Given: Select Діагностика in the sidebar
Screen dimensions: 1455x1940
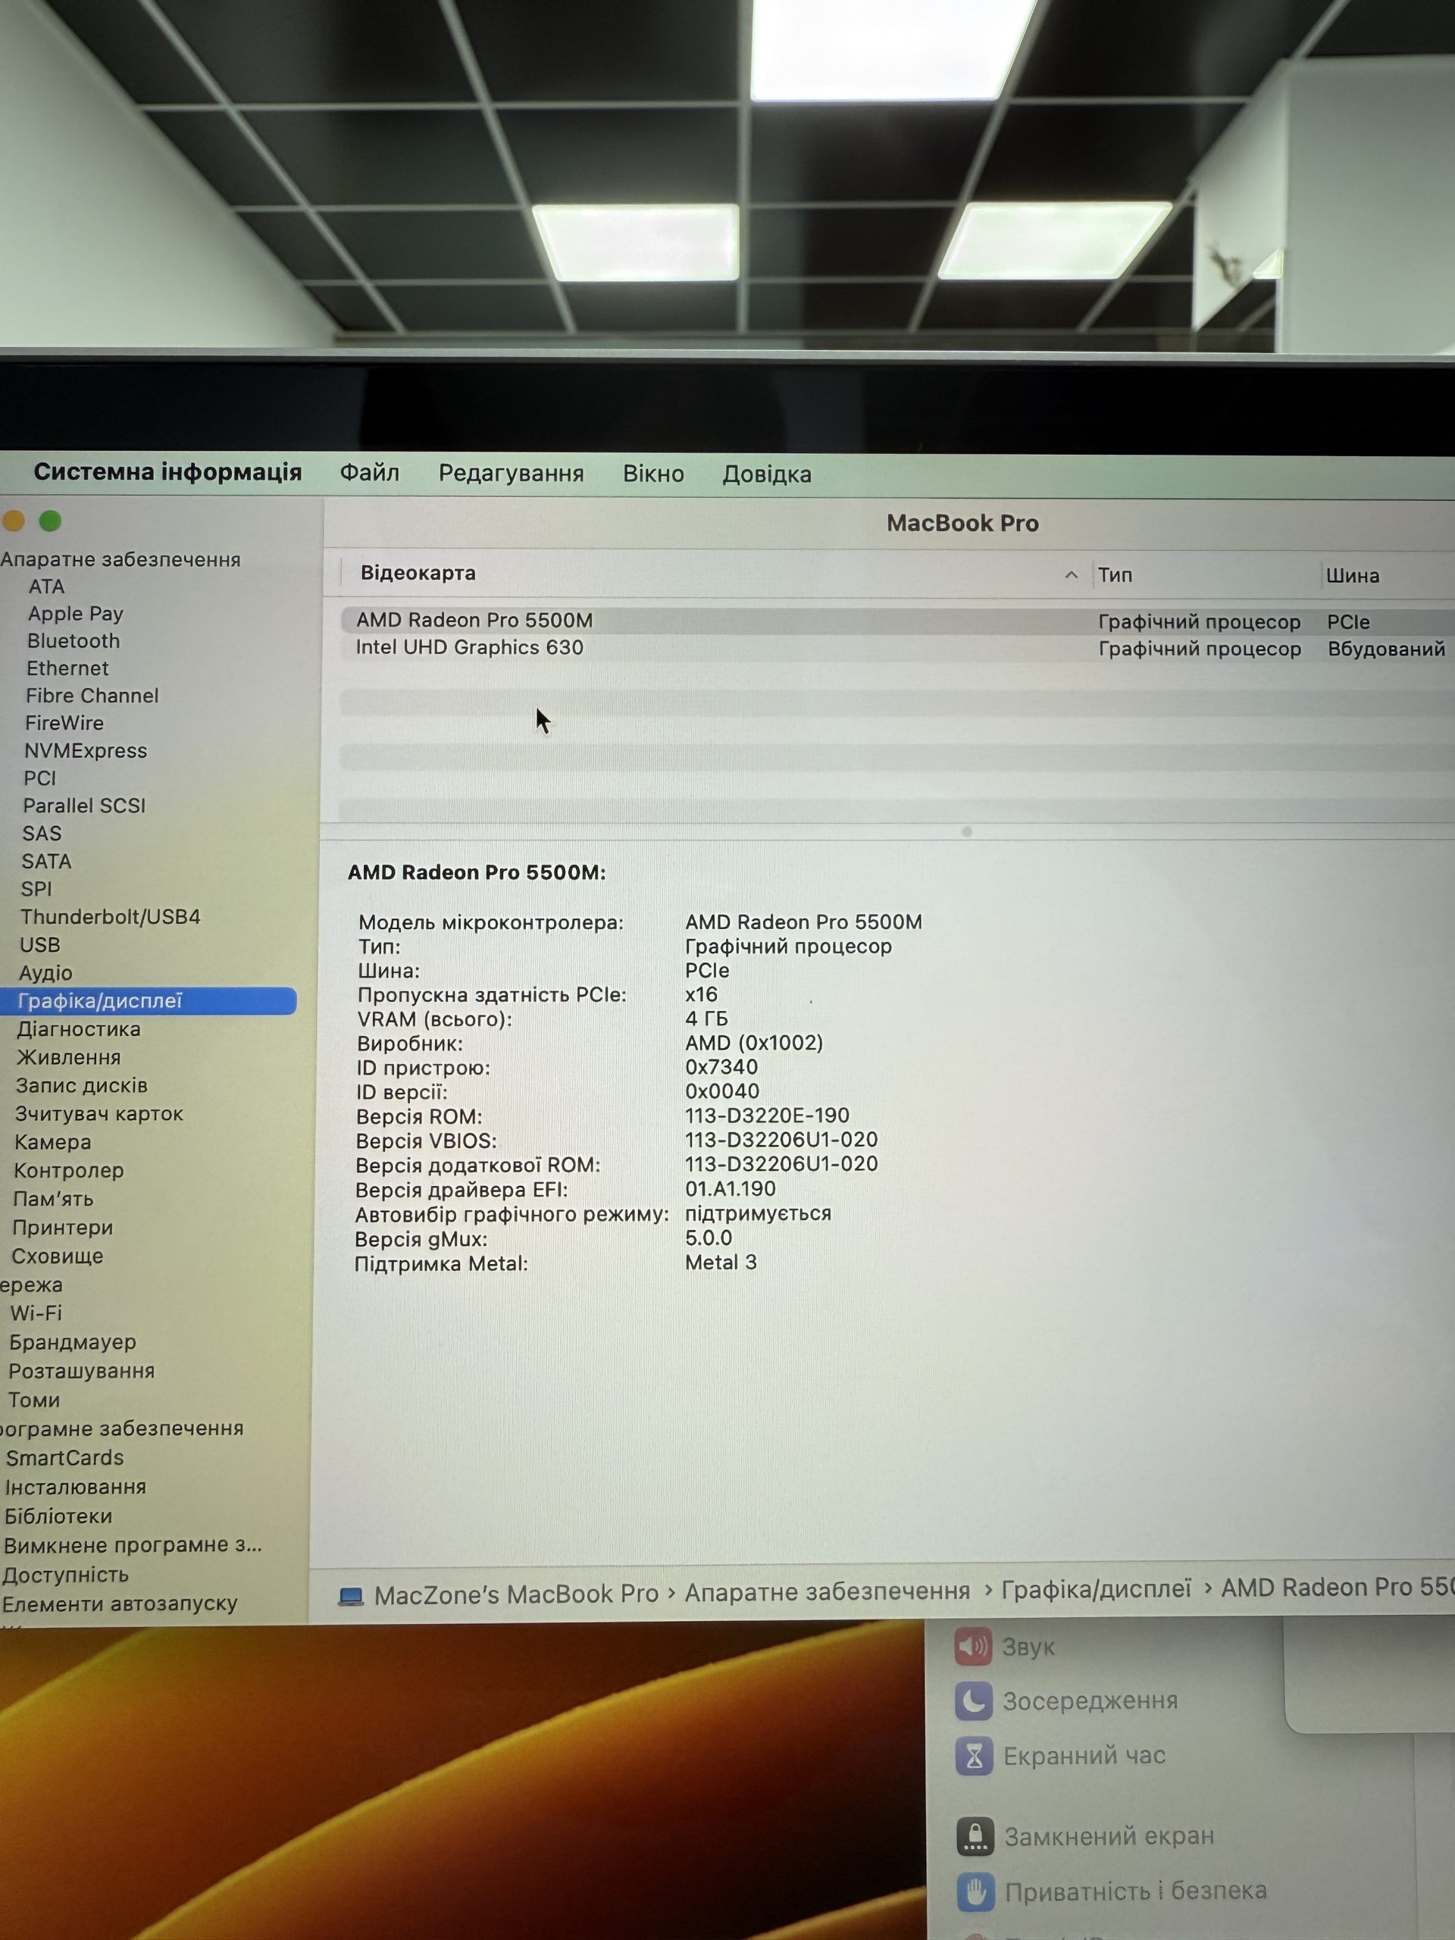Looking at the screenshot, I should 78,1029.
